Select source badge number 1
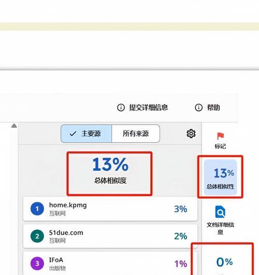The width and height of the screenshot is (259, 275). [37, 209]
